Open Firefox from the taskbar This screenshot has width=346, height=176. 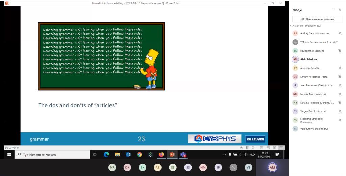pyautogui.click(x=161, y=155)
